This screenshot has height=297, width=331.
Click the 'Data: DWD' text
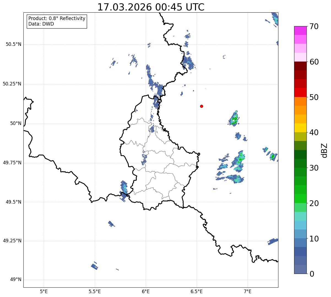coord(41,24)
